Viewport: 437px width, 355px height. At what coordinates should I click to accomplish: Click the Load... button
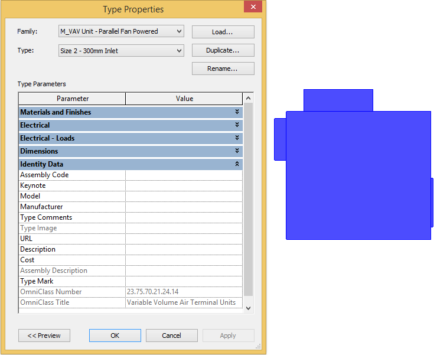[223, 32]
